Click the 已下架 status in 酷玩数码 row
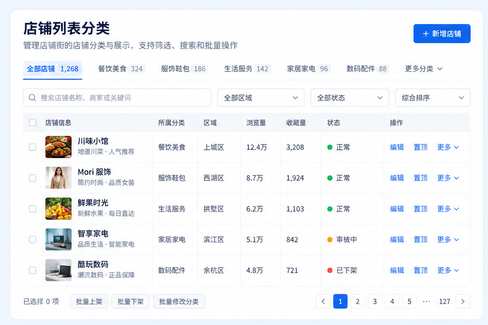Viewport: 488px width, 325px height. tap(342, 270)
